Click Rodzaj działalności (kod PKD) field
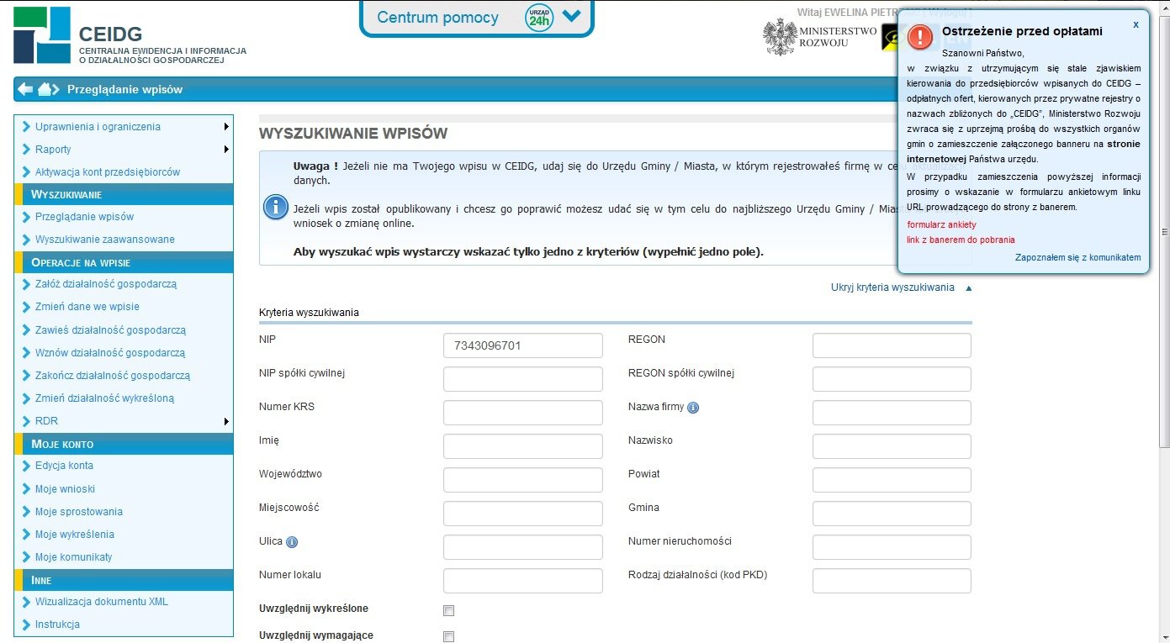The image size is (1170, 643). click(x=892, y=581)
